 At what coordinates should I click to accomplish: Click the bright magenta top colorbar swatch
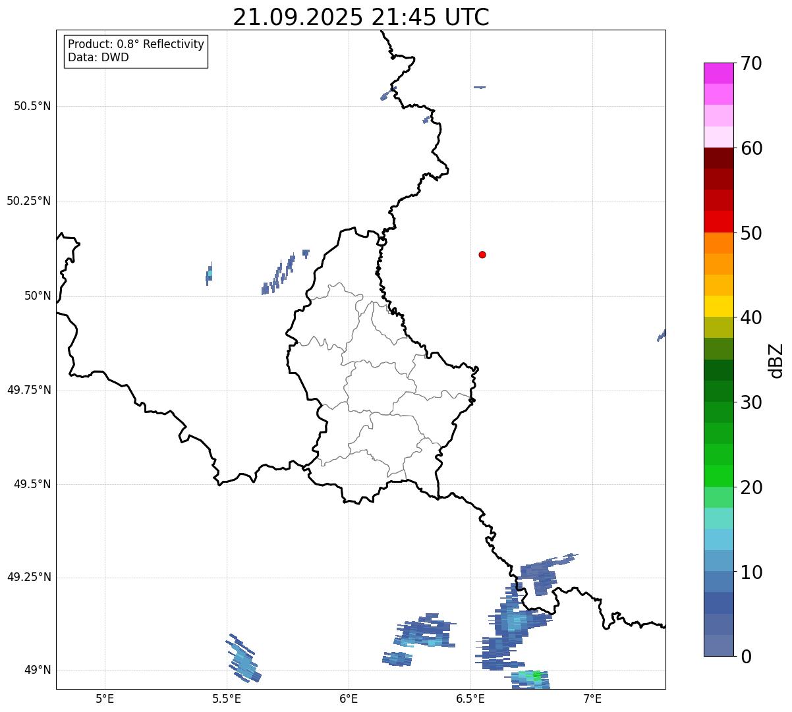pyautogui.click(x=718, y=73)
